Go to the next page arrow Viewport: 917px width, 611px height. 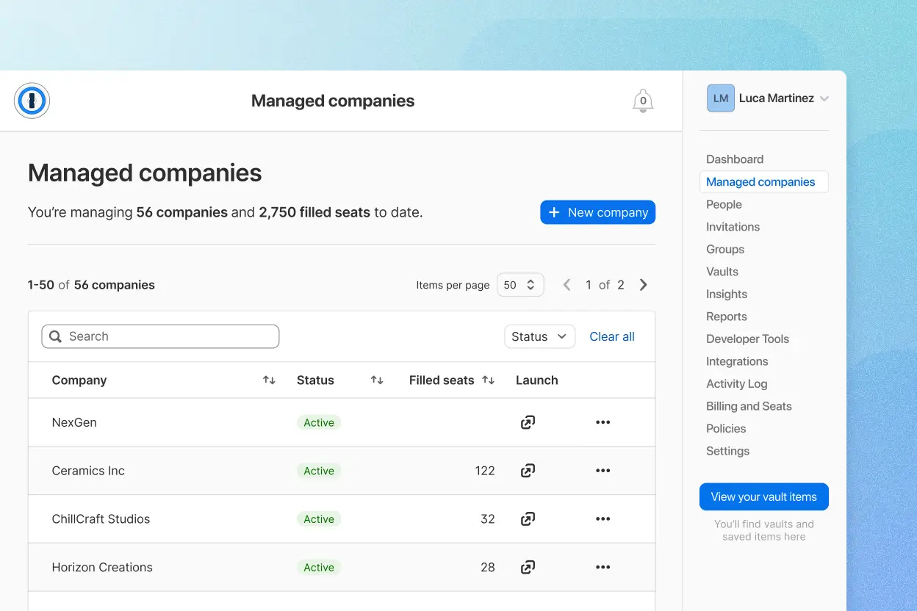(644, 285)
